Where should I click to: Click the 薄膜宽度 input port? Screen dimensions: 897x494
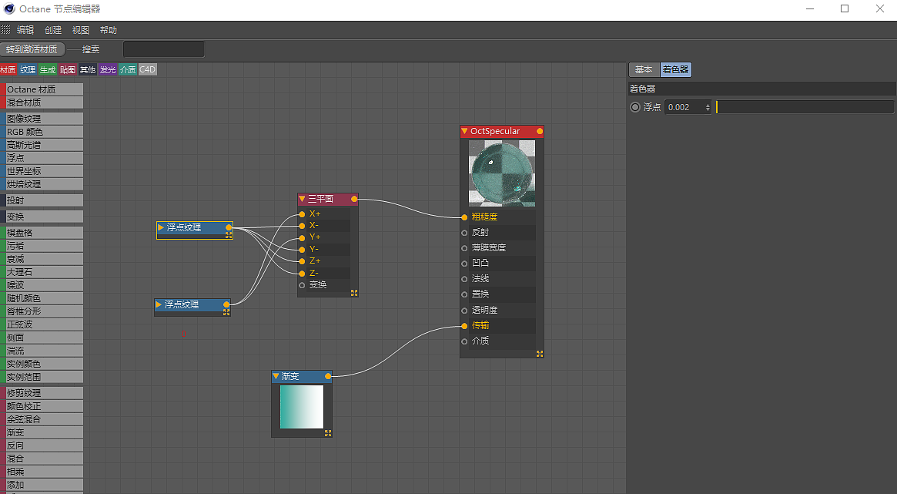pyautogui.click(x=464, y=248)
